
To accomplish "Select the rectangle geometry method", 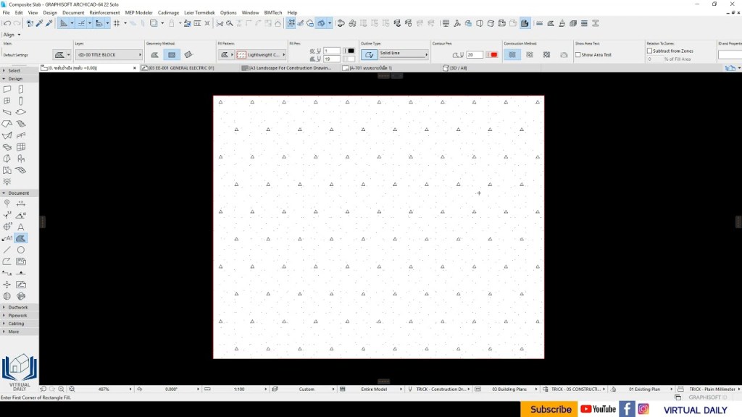I will 172,54.
